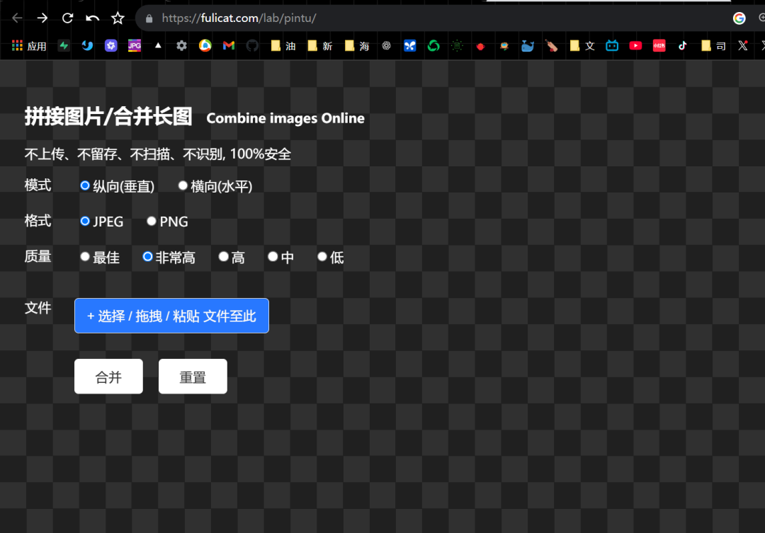Open the Douyin bookmark icon

coord(682,45)
